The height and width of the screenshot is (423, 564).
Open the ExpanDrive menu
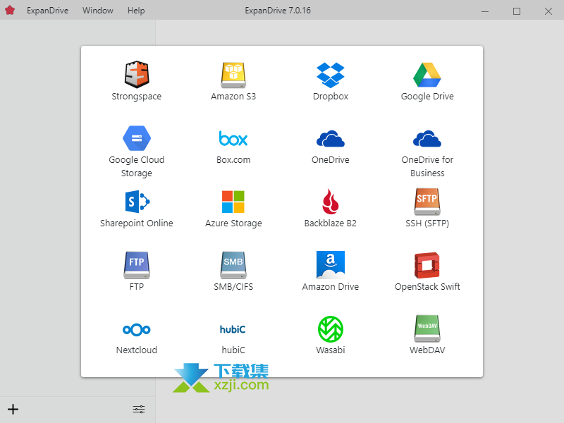pyautogui.click(x=47, y=11)
